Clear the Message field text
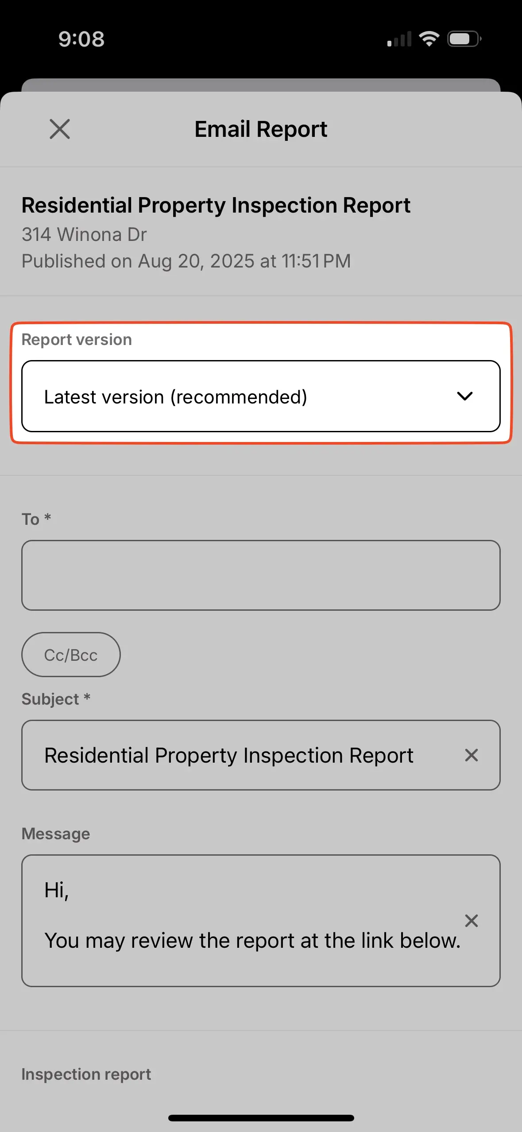The image size is (522, 1132). pyautogui.click(x=472, y=920)
